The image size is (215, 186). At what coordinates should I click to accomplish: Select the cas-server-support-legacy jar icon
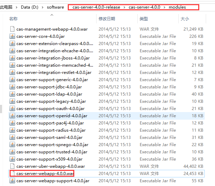tap(12, 101)
